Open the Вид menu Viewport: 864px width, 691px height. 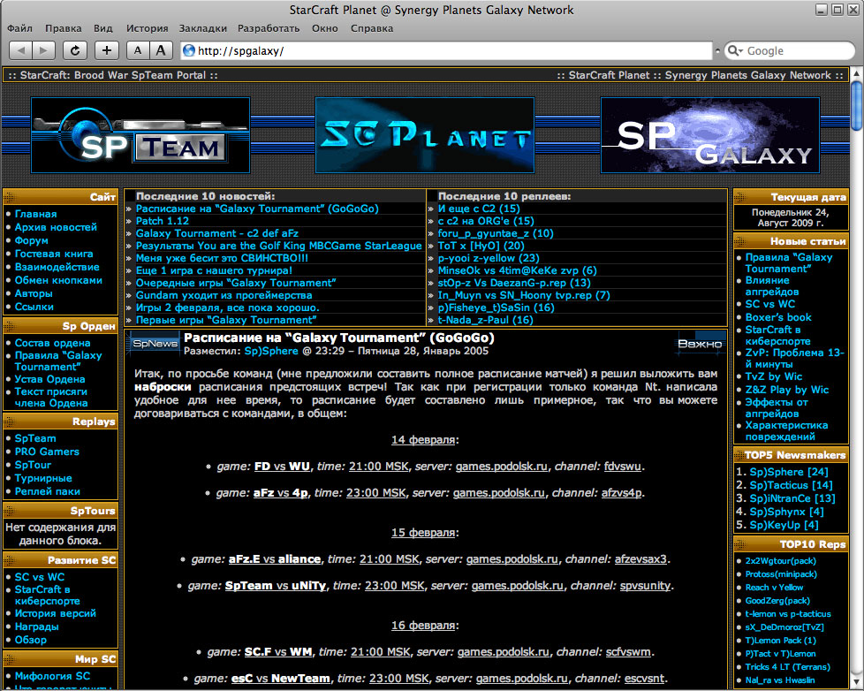click(103, 28)
